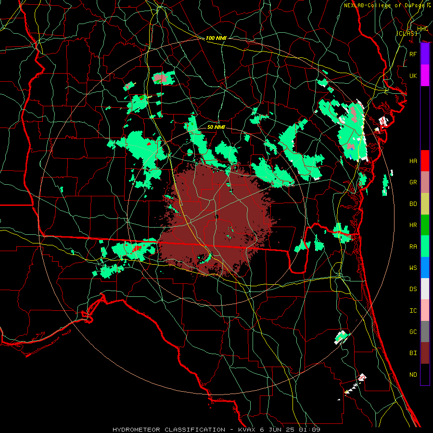
Task: Click the 'HR' legend label
Action: [x=413, y=225]
